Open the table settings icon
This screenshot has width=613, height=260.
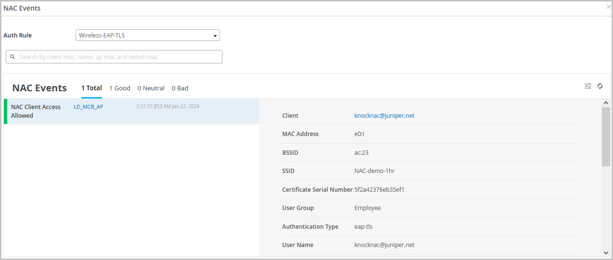click(587, 86)
